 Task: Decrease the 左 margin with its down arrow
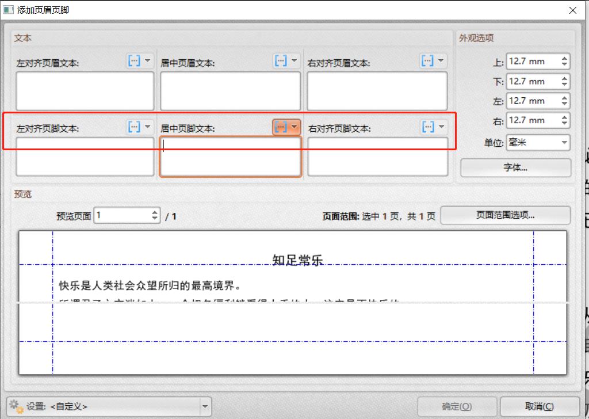tap(564, 104)
